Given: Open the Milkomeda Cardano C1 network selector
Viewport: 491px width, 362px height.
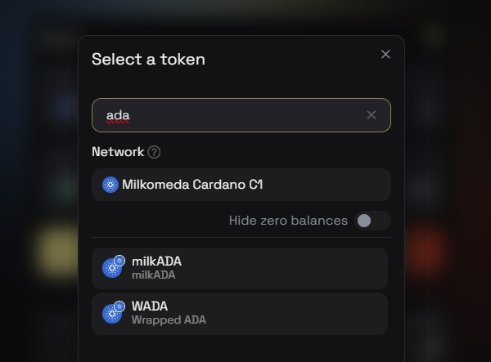Looking at the screenshot, I should 241,185.
